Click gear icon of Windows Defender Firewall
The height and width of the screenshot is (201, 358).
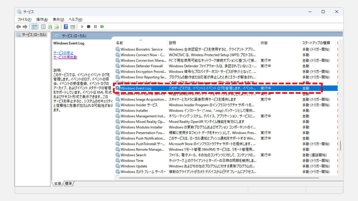coord(117,66)
